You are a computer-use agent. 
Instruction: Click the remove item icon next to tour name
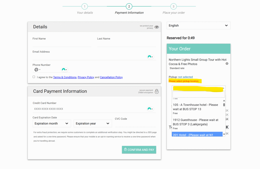227,64
